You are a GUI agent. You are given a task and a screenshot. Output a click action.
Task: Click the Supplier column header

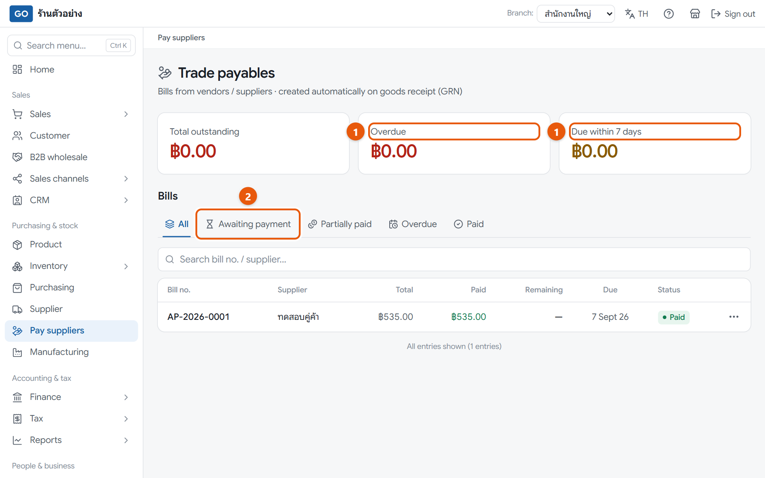pos(292,290)
